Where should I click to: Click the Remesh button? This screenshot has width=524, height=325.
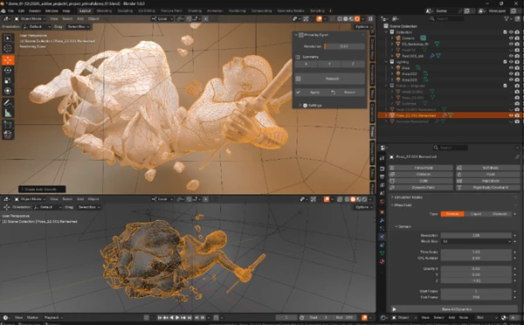tap(330, 79)
